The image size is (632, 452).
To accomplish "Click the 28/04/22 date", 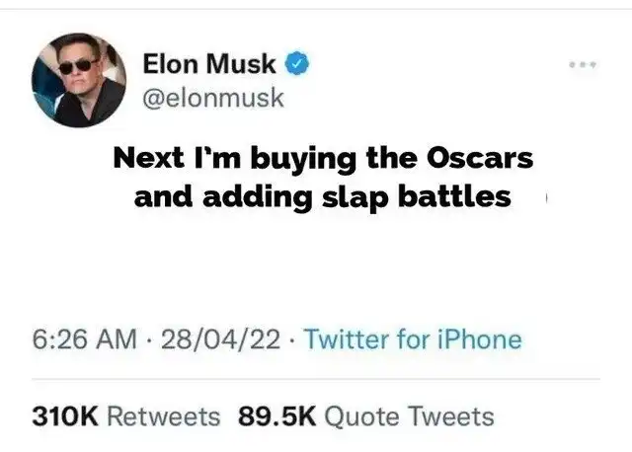I will point(218,339).
